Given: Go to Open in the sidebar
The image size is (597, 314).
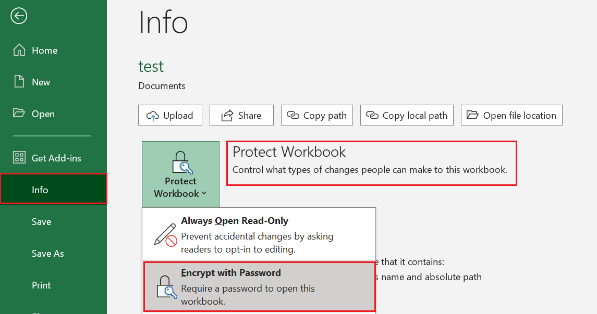Looking at the screenshot, I should point(53,114).
